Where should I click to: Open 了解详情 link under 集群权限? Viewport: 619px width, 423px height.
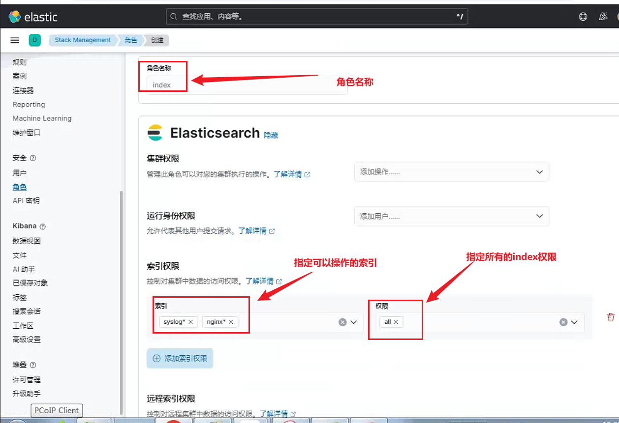(x=292, y=174)
